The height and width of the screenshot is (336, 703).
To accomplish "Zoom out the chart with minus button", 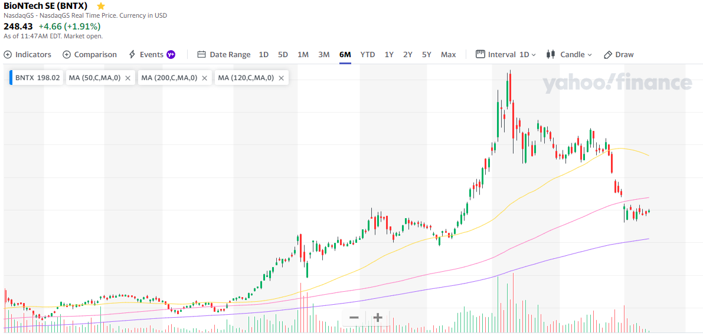I will tap(354, 318).
